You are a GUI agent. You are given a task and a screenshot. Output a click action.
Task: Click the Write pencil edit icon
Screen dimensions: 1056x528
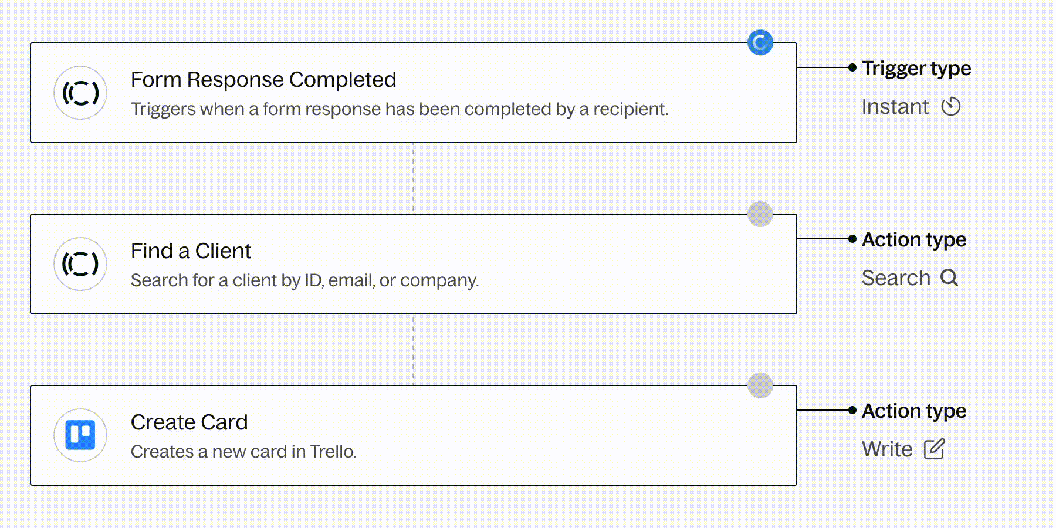pos(934,449)
